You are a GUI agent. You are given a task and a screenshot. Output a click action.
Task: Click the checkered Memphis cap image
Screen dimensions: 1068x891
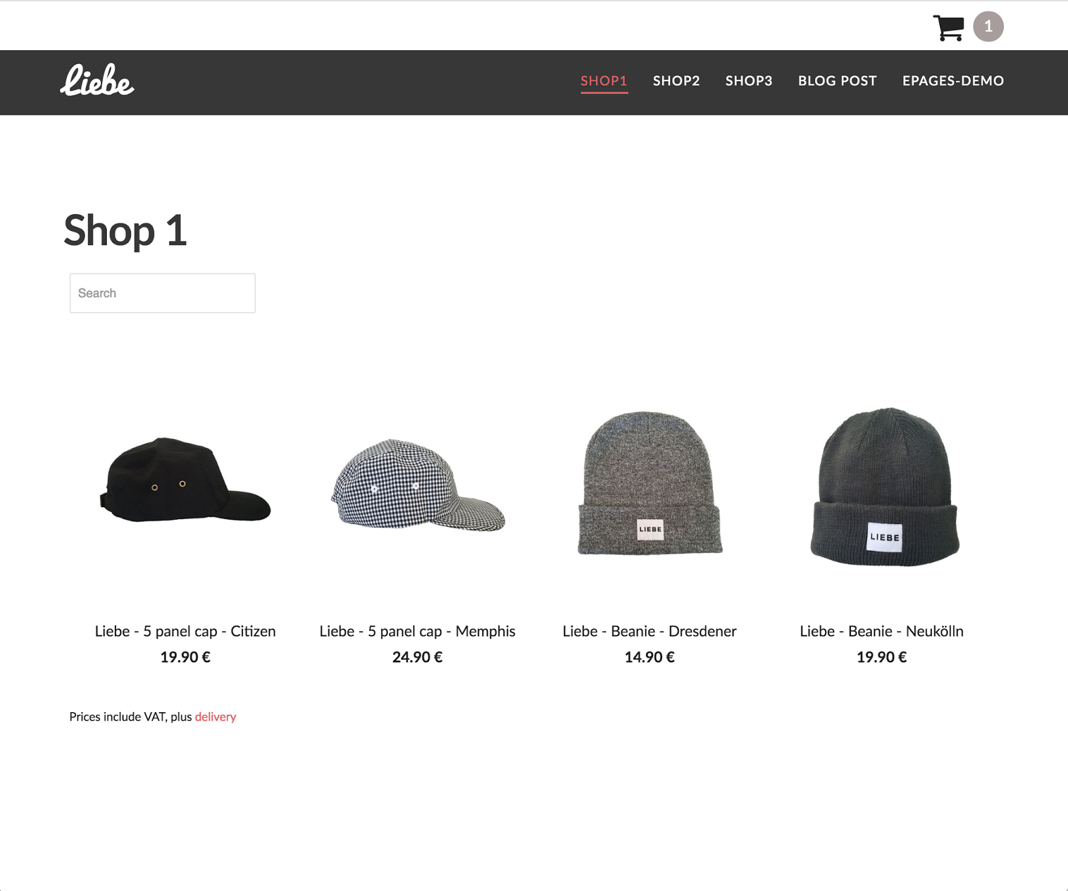point(418,485)
